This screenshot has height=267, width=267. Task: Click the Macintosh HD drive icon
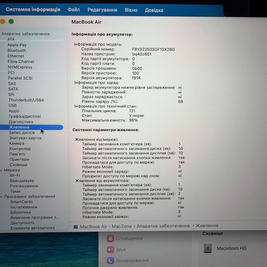208,248
